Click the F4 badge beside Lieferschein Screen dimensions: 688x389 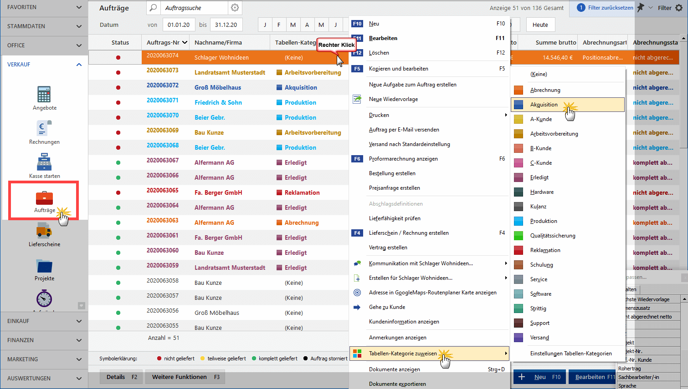tap(357, 233)
